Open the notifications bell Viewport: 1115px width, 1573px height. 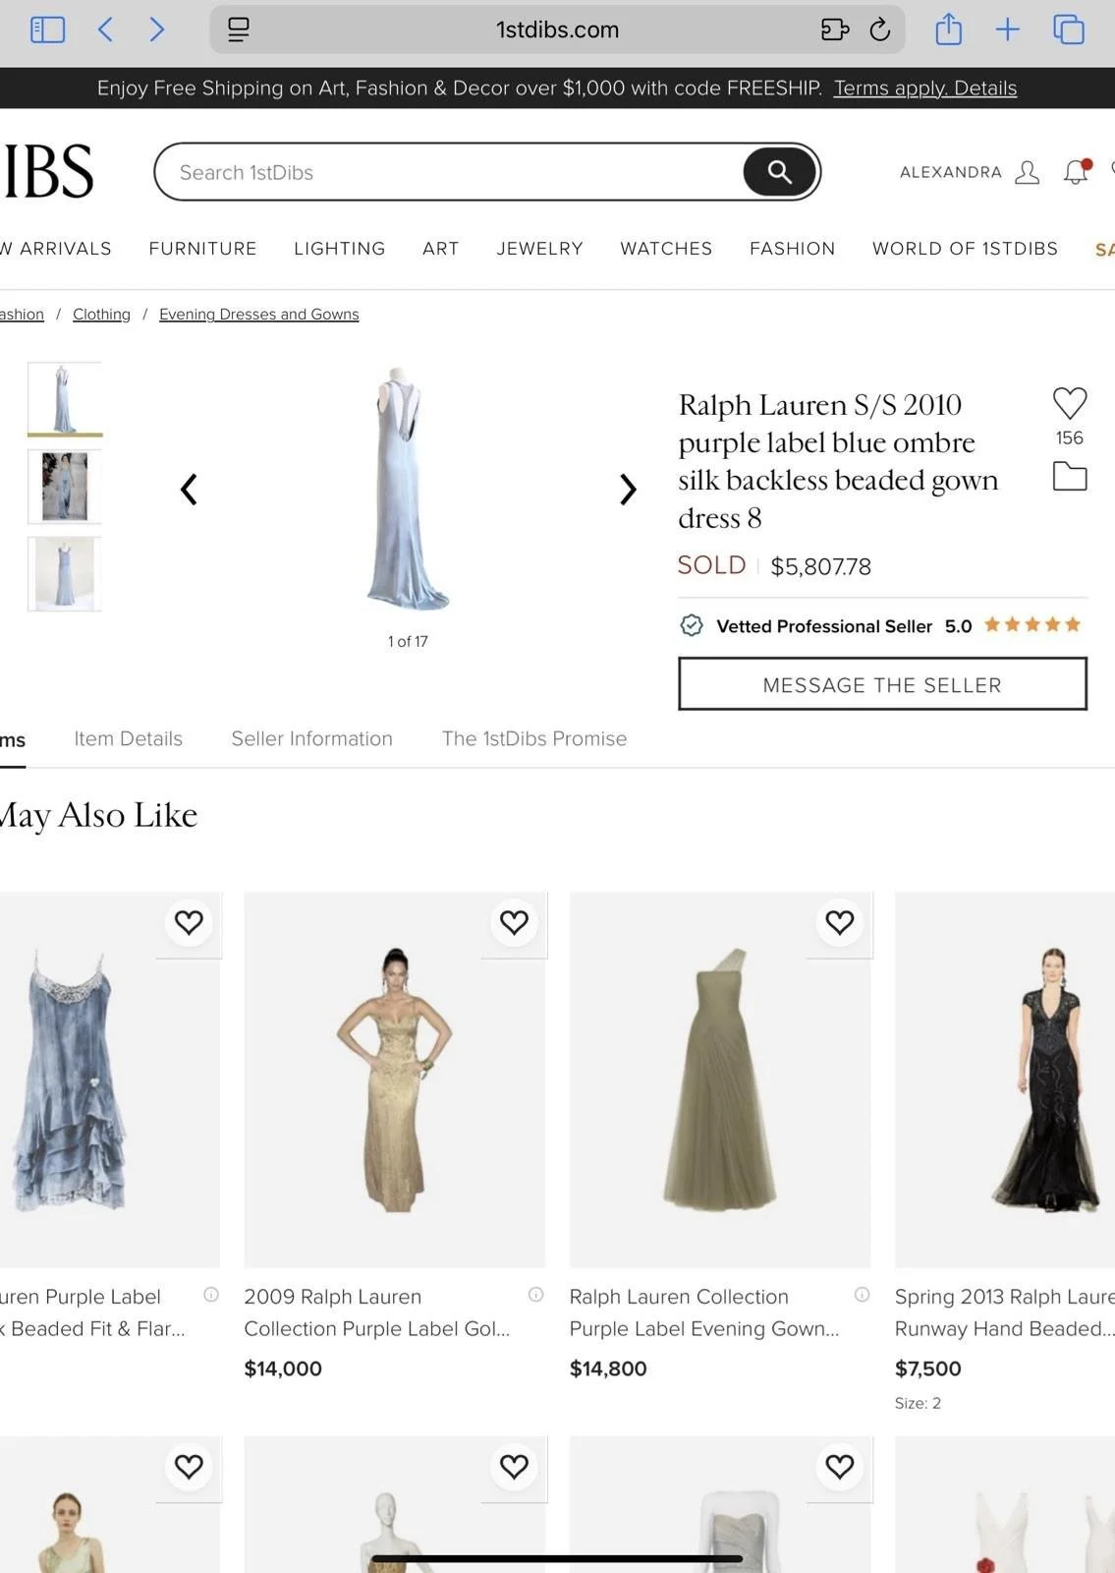tap(1077, 172)
